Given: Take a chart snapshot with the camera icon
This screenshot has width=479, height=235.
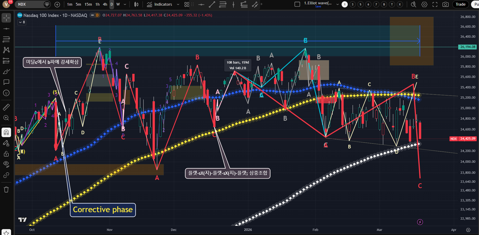Looking at the screenshot, I should (x=446, y=4).
